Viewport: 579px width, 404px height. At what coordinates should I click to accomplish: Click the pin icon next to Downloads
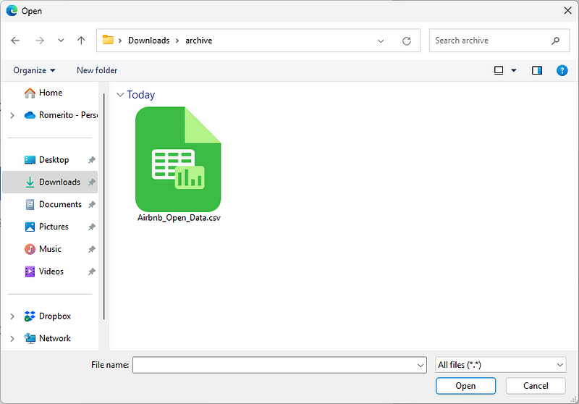[92, 182]
